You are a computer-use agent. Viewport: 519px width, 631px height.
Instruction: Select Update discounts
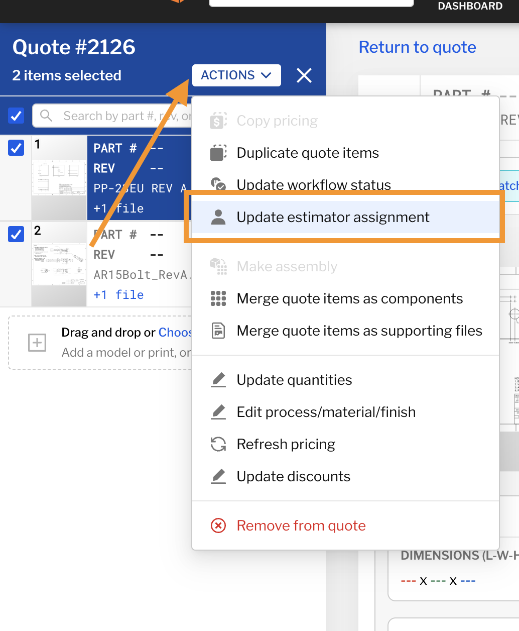pyautogui.click(x=346, y=476)
